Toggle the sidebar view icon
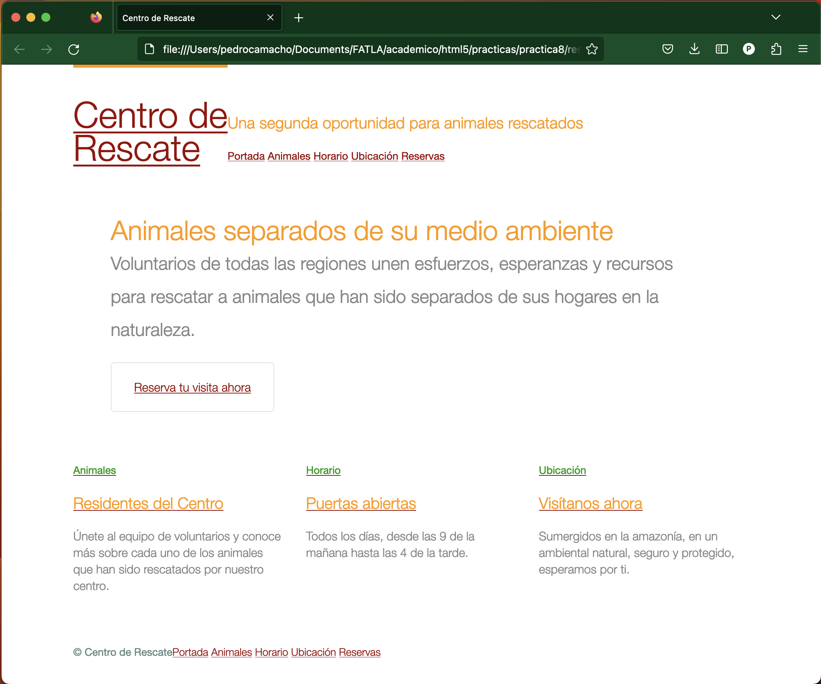 pyautogui.click(x=721, y=49)
